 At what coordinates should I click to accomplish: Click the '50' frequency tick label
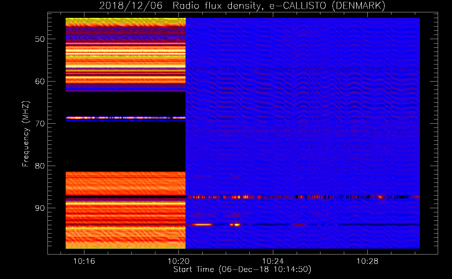click(40, 39)
